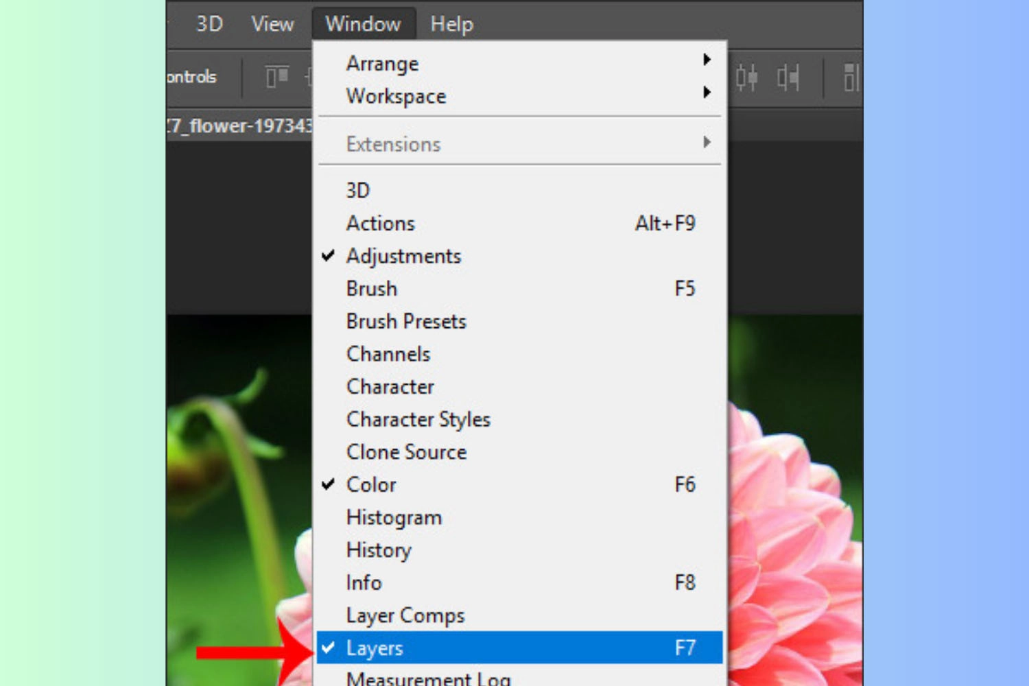Screen dimensions: 1029x686
Task: Expand the Workspace submenu
Action: click(519, 96)
